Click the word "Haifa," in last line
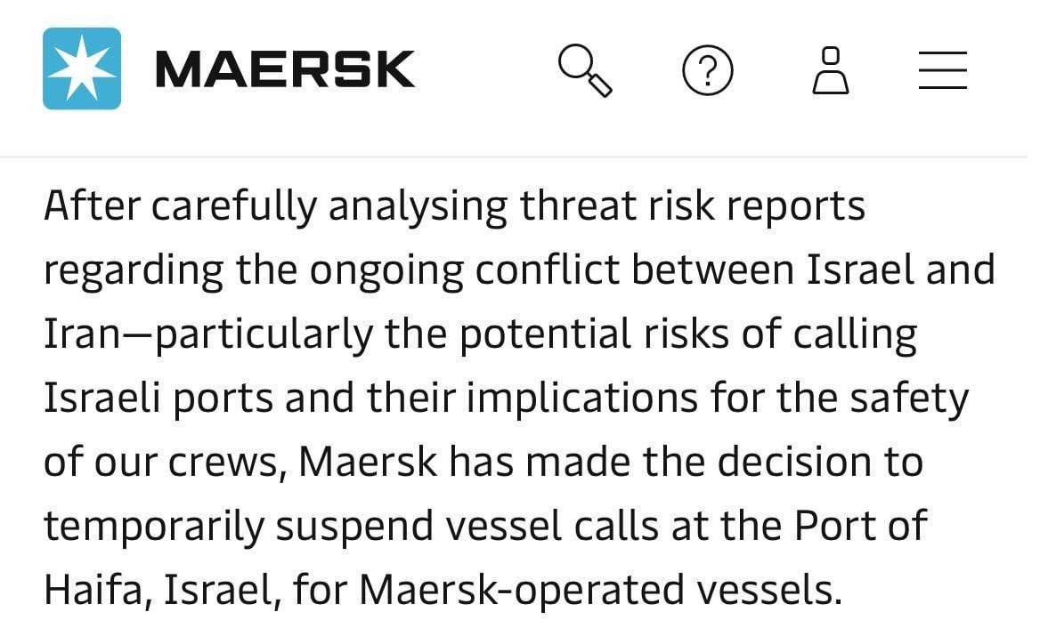1040x644 pixels. pyautogui.click(x=98, y=591)
